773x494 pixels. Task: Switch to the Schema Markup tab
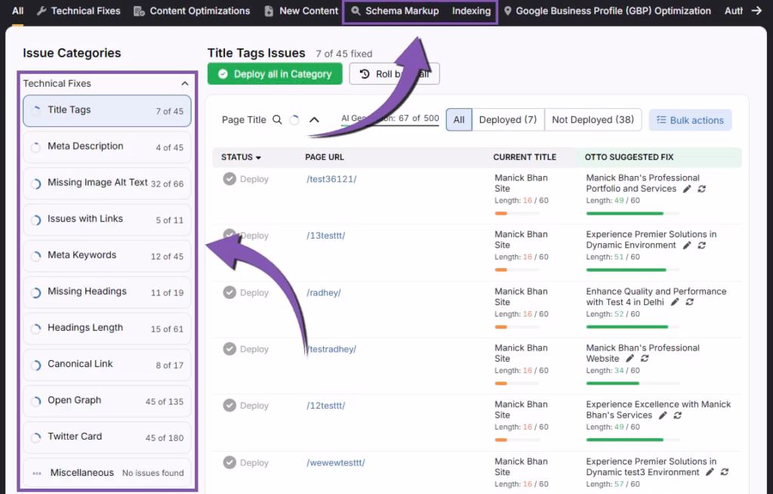[395, 11]
